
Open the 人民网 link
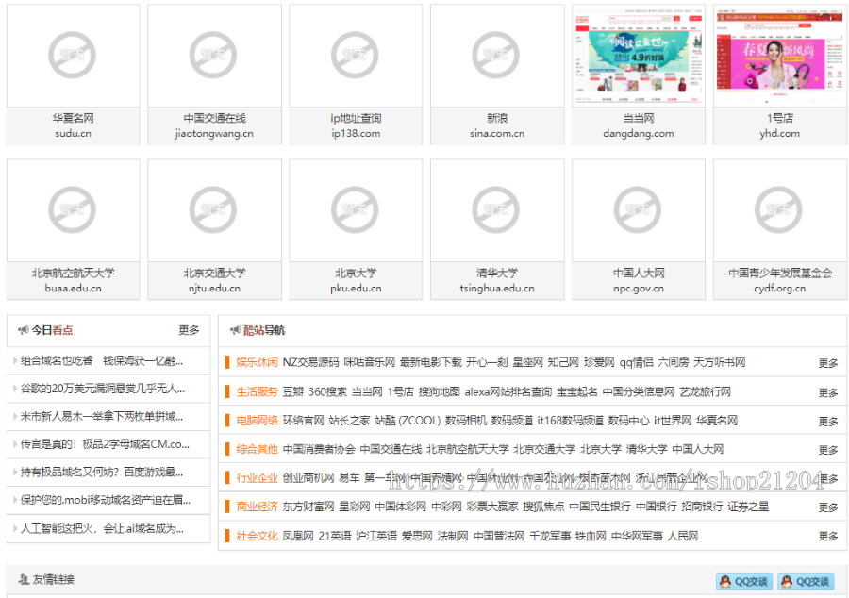[x=683, y=536]
